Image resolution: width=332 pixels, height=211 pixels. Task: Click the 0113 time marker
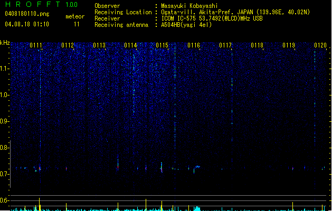pos(99,45)
